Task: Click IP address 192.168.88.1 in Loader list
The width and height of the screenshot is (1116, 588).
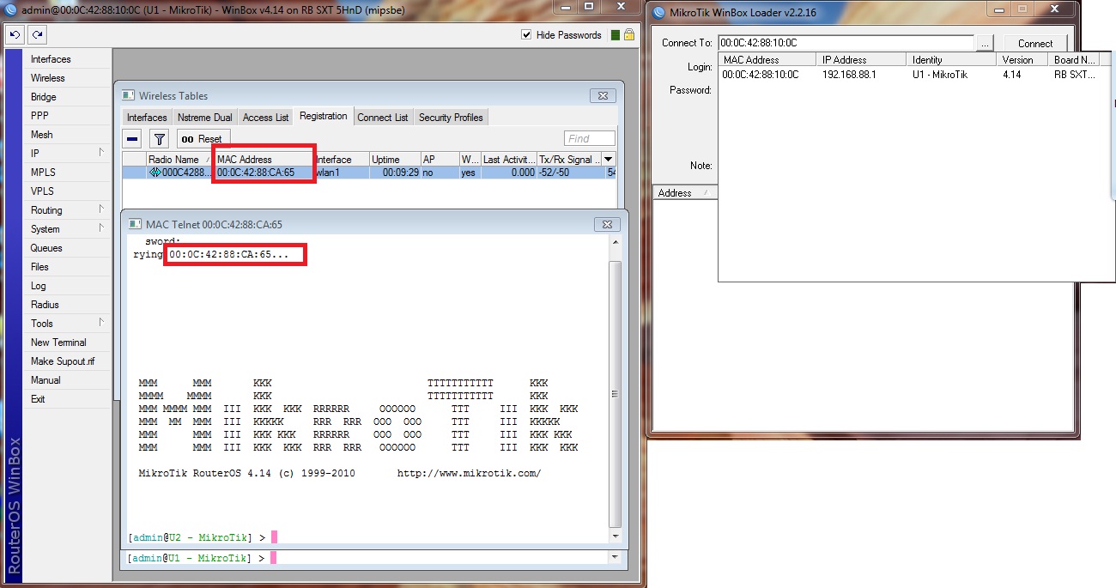Action: [849, 75]
